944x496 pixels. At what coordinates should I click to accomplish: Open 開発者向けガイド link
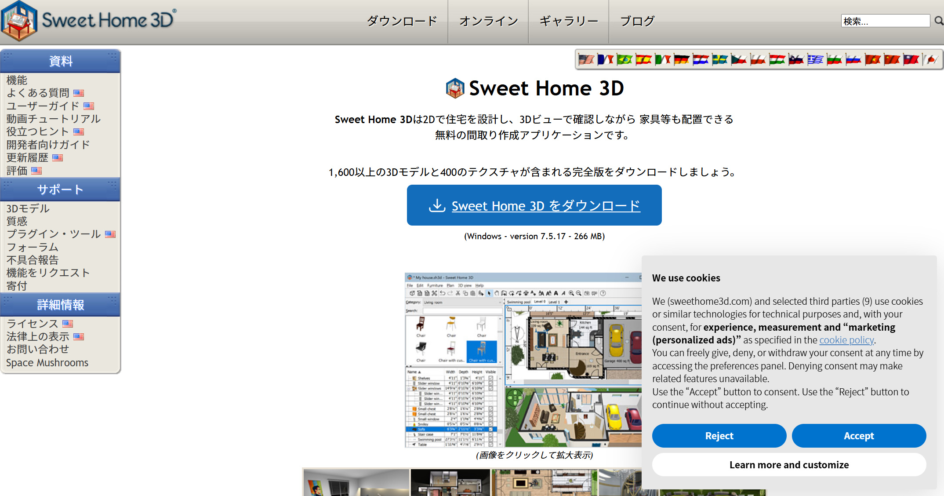point(48,145)
